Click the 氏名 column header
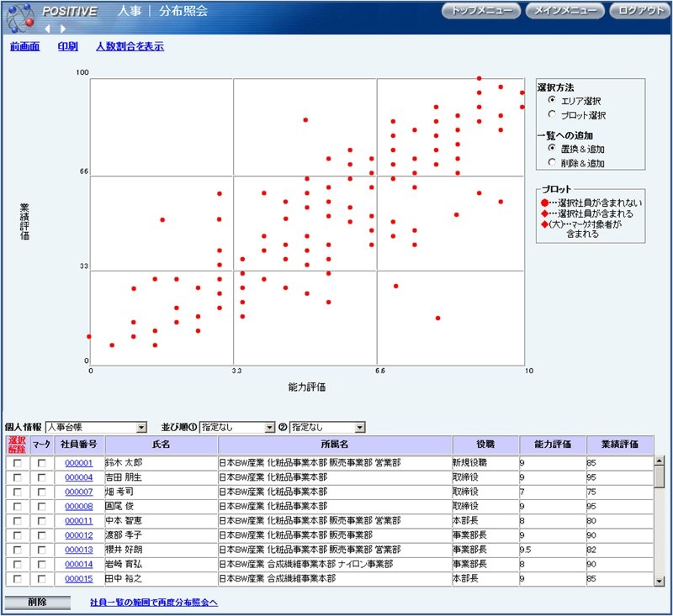The height and width of the screenshot is (616, 673). 161,445
